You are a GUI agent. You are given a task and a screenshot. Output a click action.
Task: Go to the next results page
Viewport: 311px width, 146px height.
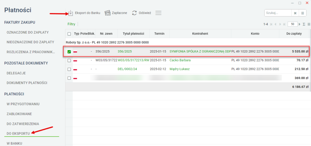pos(280,24)
